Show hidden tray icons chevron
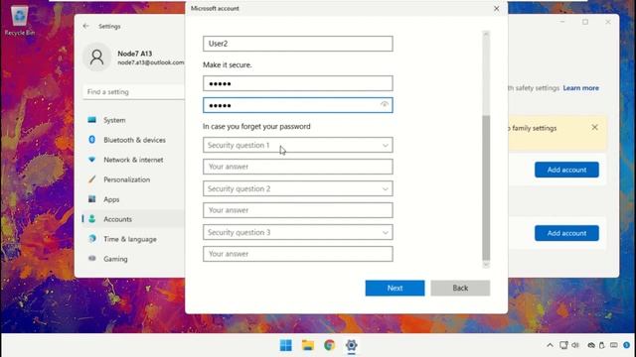The height and width of the screenshot is (357, 636). pyautogui.click(x=550, y=345)
